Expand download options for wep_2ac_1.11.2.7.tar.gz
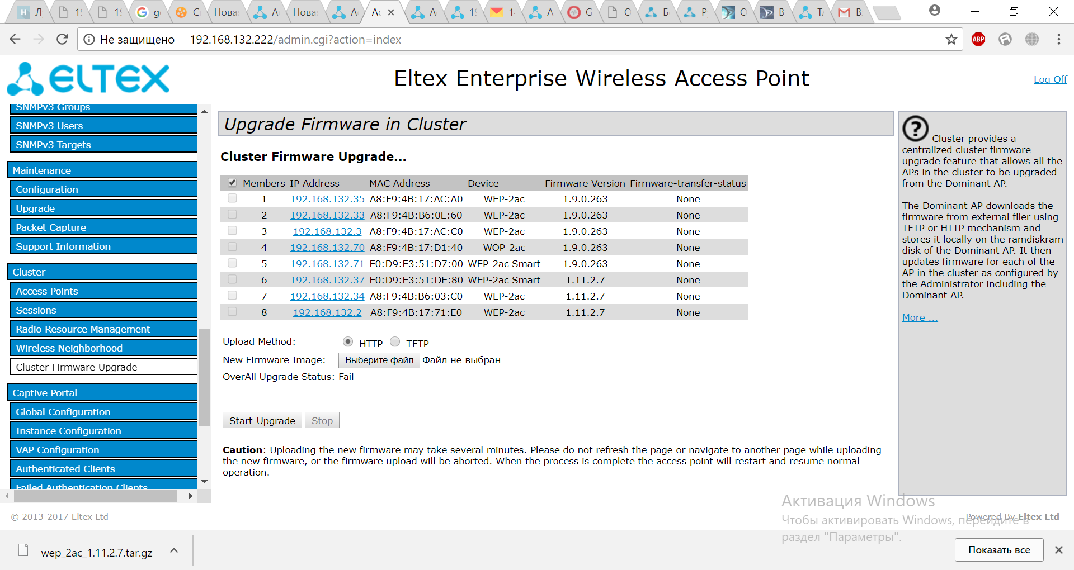Viewport: 1074px width, 570px height. pyautogui.click(x=174, y=551)
